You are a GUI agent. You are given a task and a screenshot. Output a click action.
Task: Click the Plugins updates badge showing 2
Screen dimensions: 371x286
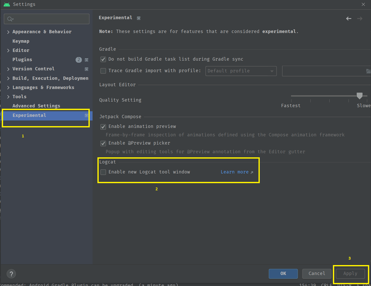pyautogui.click(x=79, y=60)
